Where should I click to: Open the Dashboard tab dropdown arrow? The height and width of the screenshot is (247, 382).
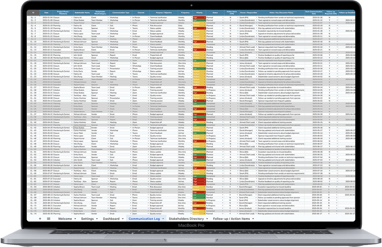click(123, 219)
